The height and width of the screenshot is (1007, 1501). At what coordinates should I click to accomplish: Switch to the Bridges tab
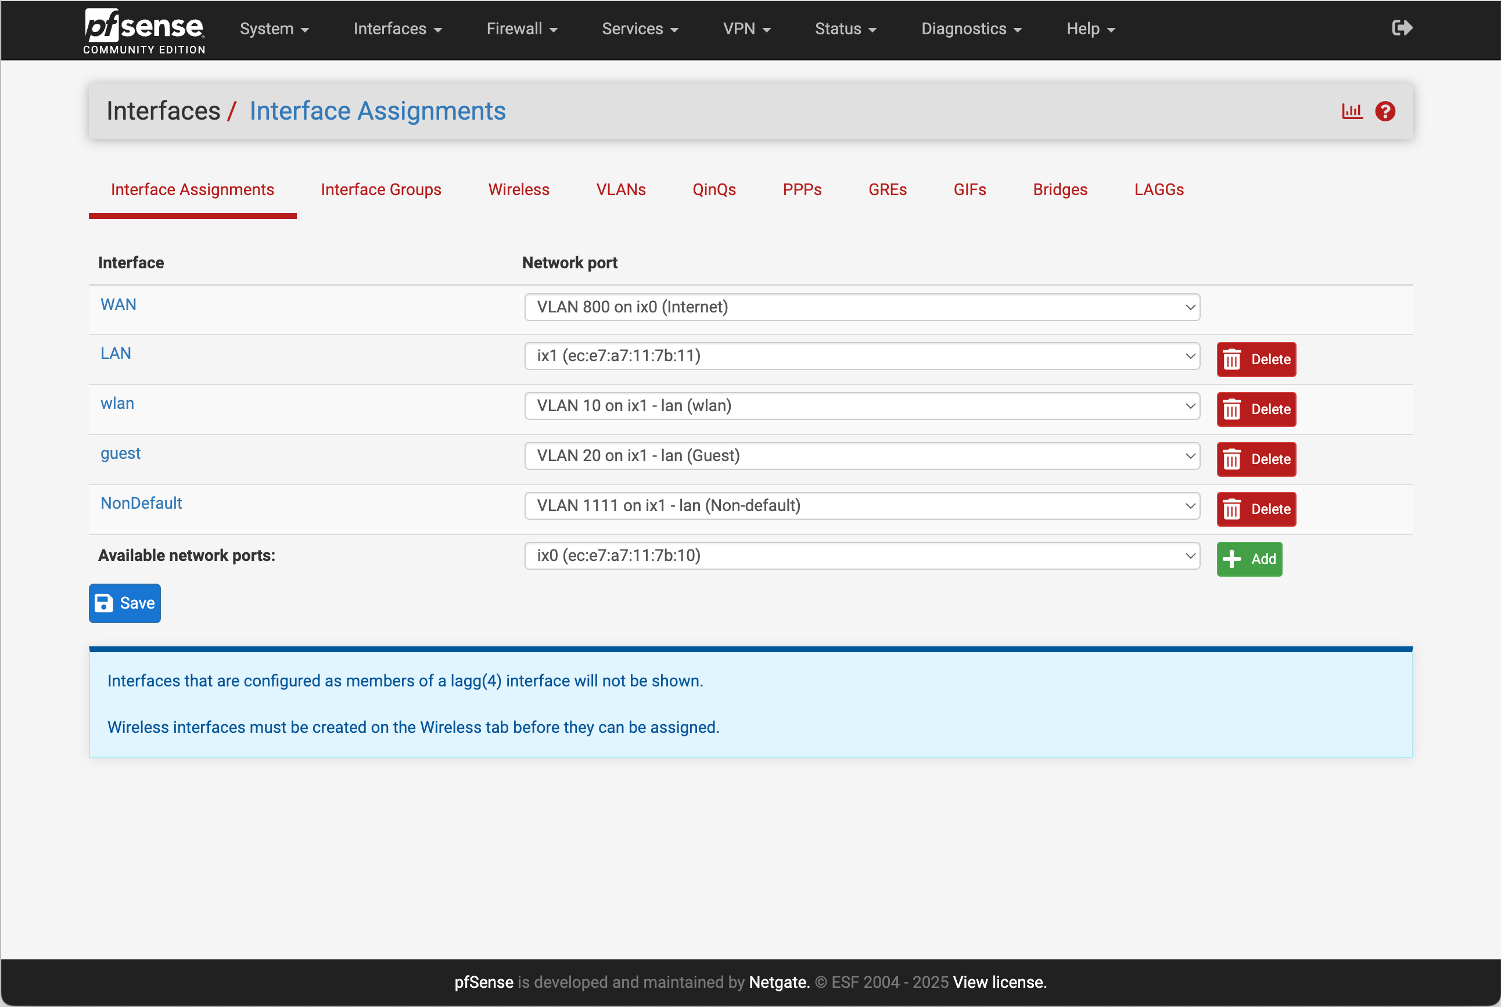[1059, 189]
